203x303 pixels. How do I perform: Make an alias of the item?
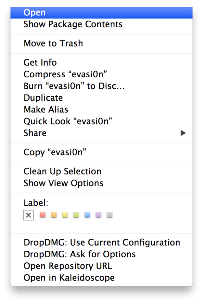click(x=46, y=110)
